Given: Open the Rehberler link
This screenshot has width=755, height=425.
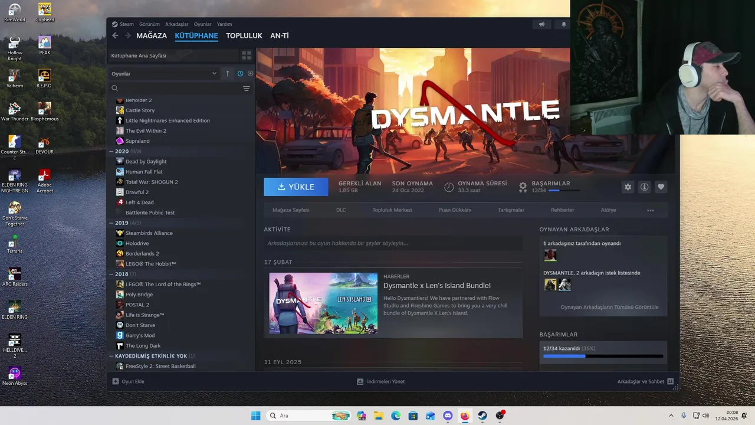Looking at the screenshot, I should click(562, 210).
